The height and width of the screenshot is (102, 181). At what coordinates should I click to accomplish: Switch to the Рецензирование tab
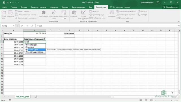(79, 7)
